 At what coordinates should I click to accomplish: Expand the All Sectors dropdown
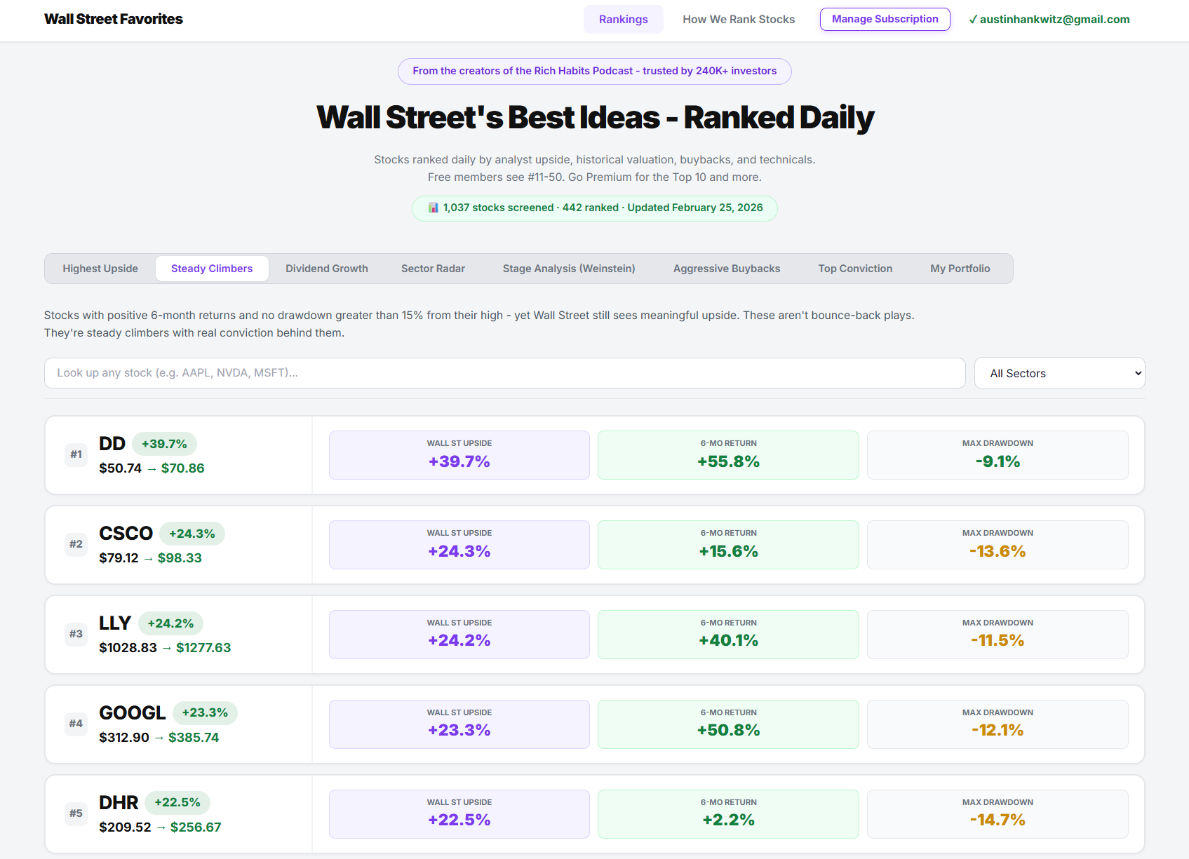tap(1060, 373)
